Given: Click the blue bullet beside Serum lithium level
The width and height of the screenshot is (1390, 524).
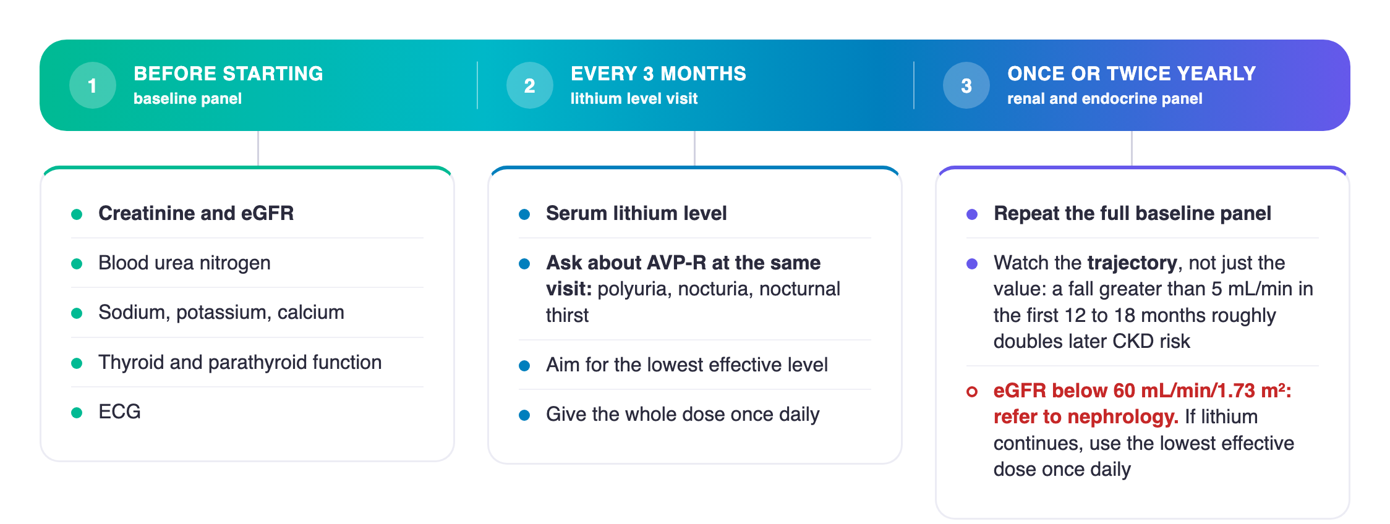Looking at the screenshot, I should click(x=524, y=214).
